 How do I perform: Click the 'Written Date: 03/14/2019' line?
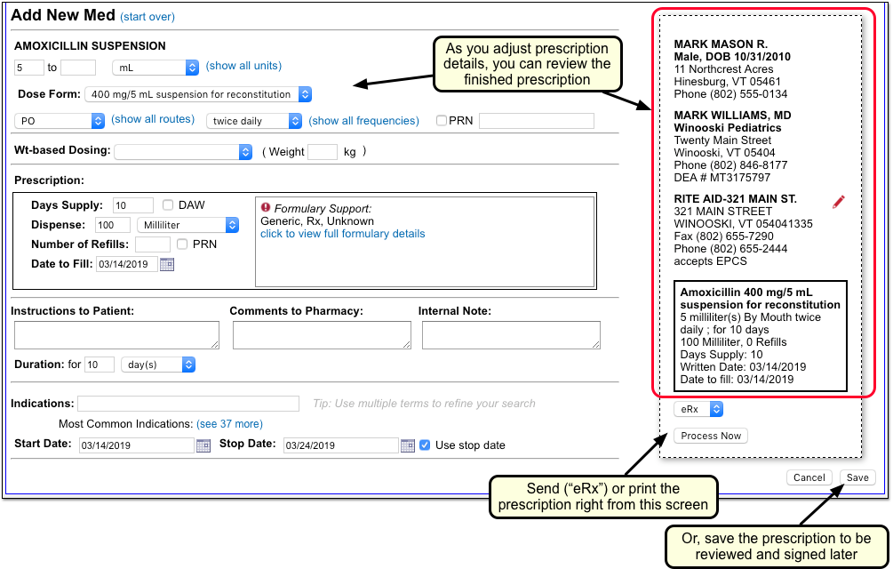point(743,367)
